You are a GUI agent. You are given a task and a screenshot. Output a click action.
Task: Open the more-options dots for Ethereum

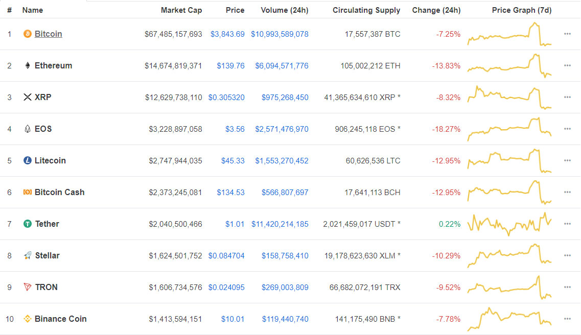(567, 65)
